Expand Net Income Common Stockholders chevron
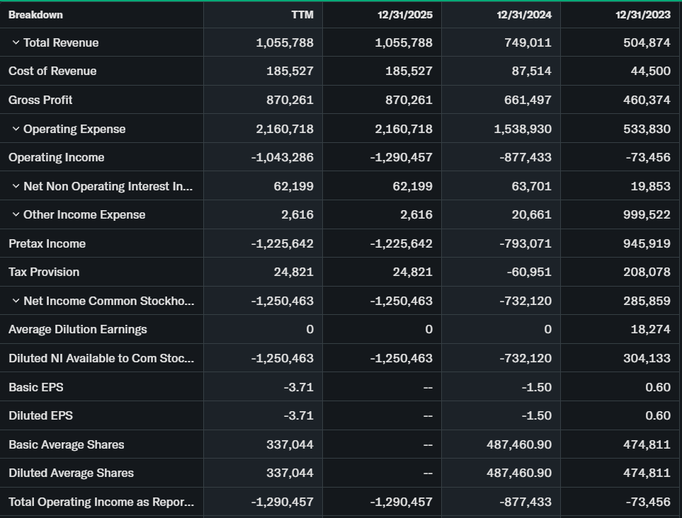This screenshot has width=682, height=518. 16,301
